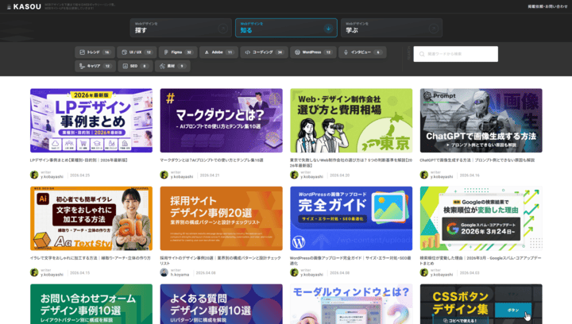Click writer avatar on 東京Web制作会社 article
This screenshot has height=324, width=572.
[294, 175]
